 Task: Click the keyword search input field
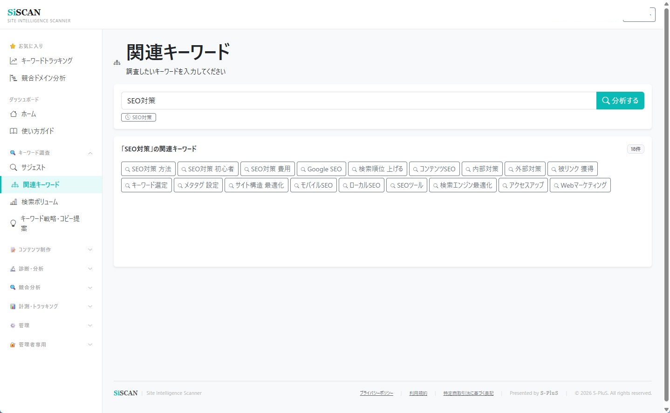point(359,101)
